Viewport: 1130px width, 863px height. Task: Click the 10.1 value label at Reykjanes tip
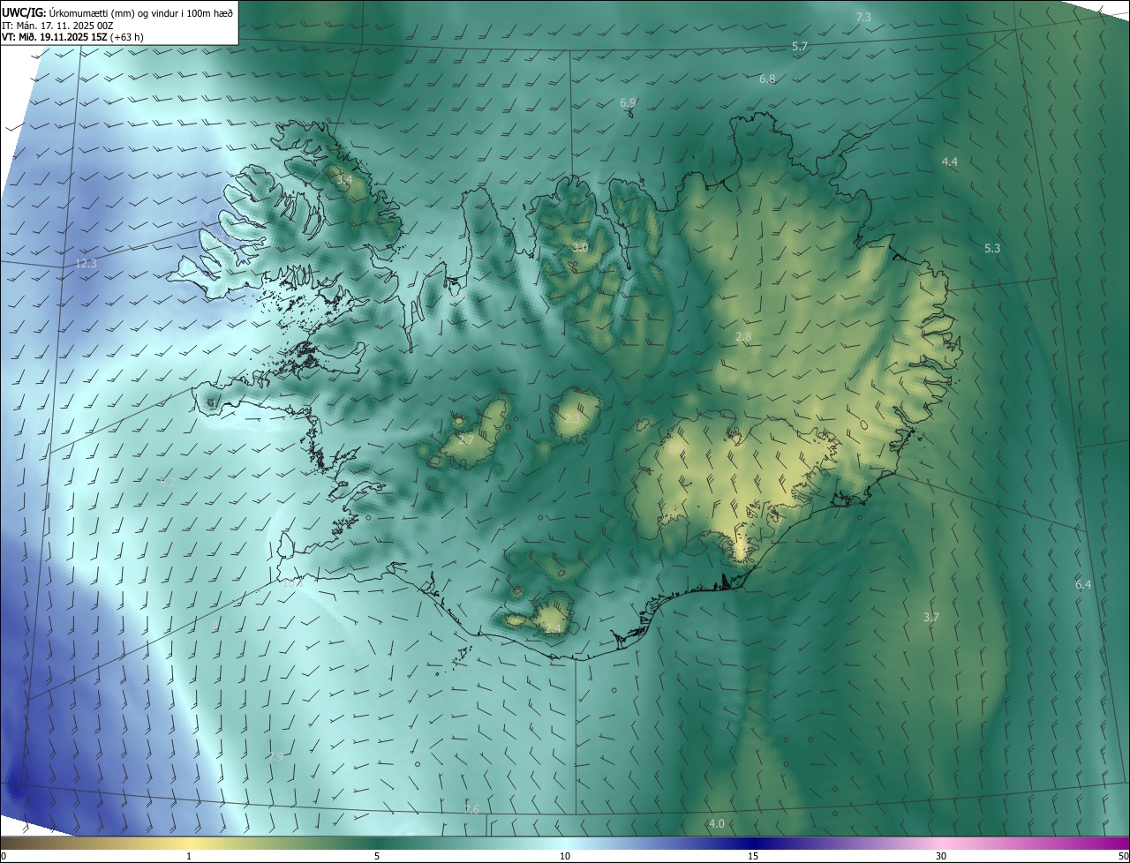coord(292,582)
